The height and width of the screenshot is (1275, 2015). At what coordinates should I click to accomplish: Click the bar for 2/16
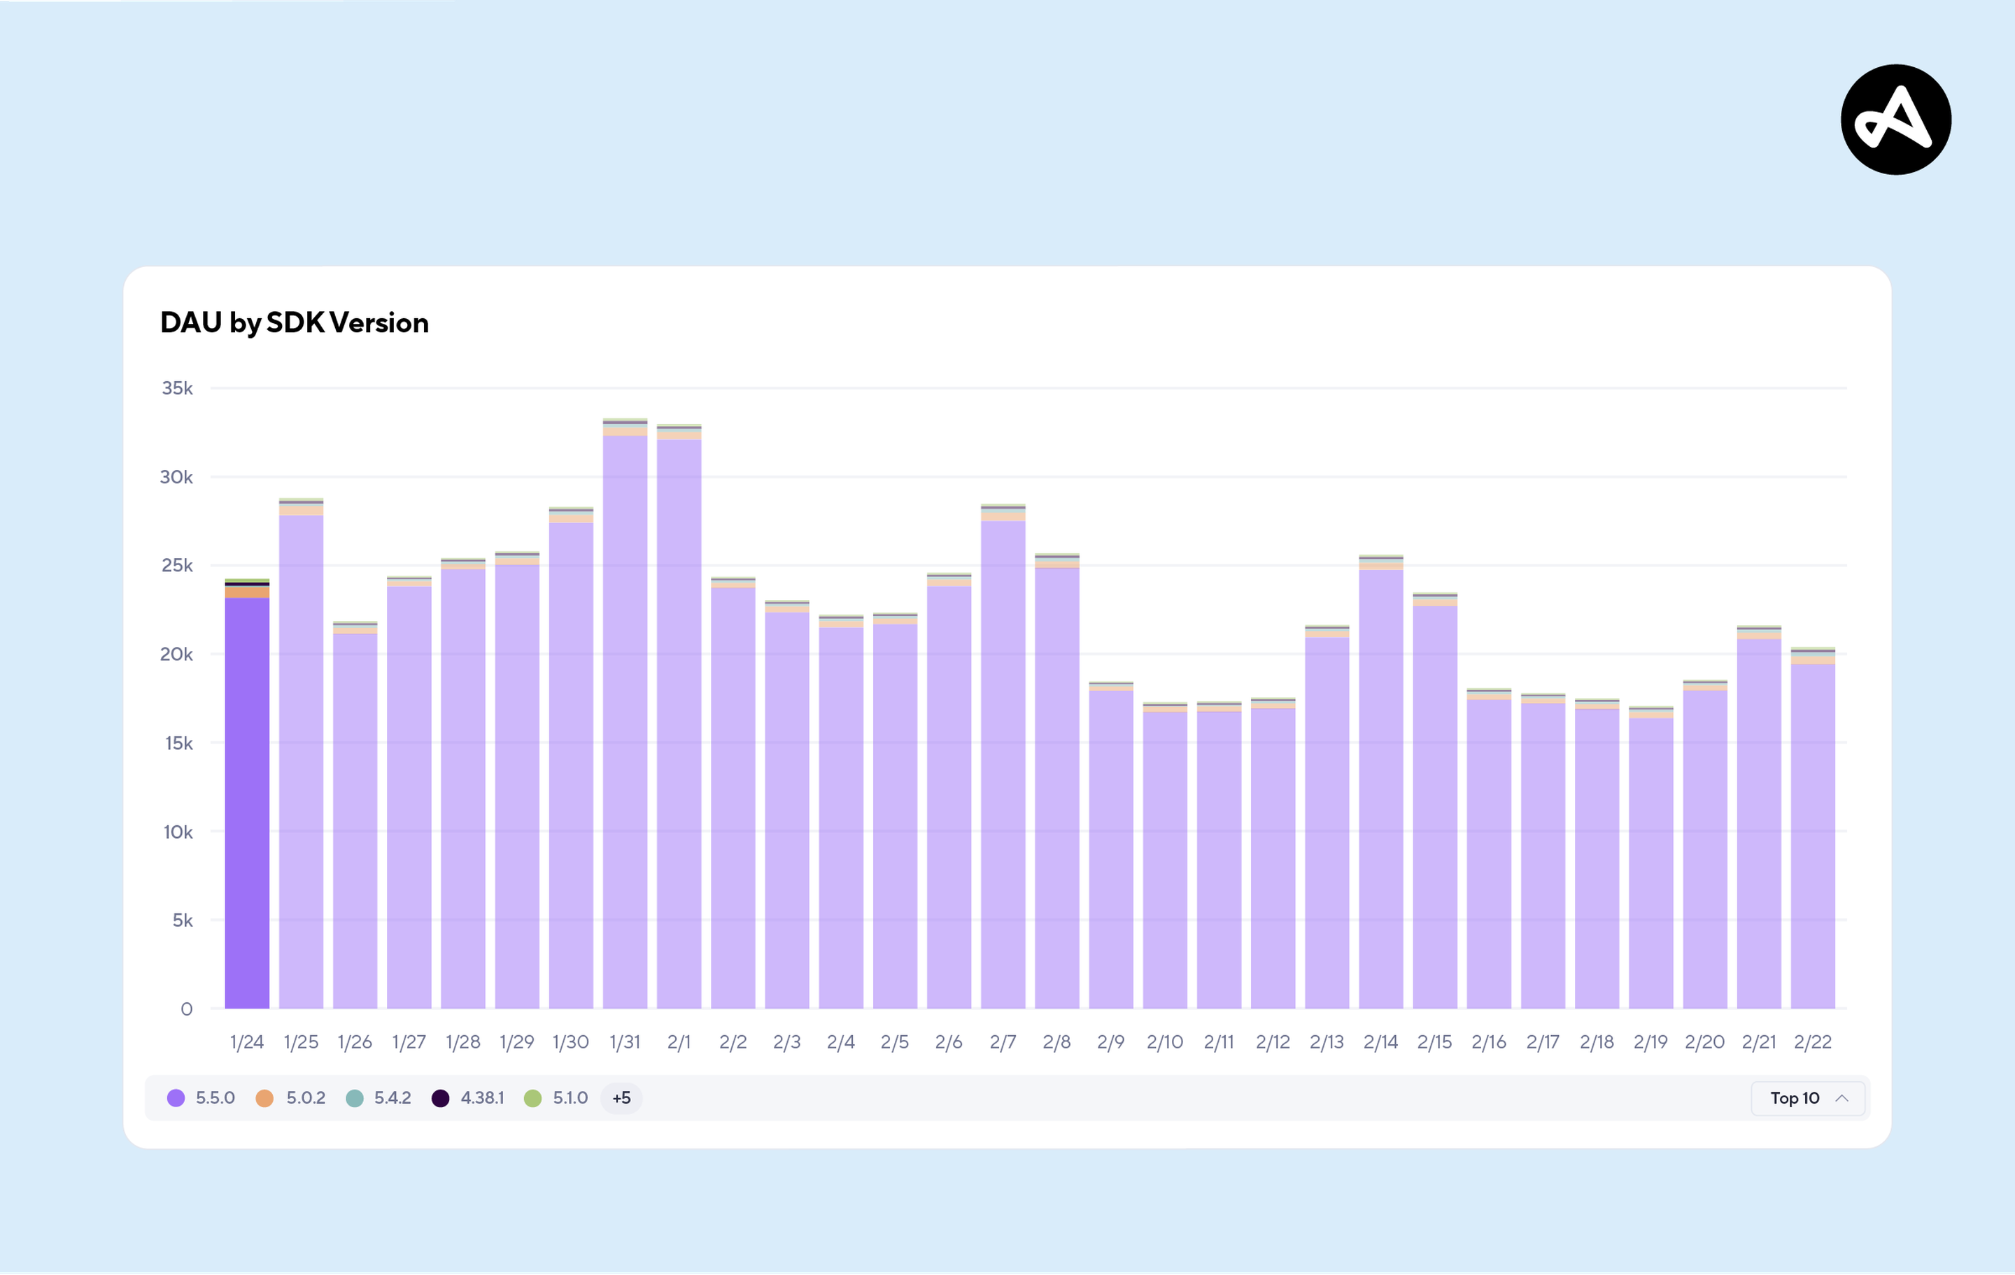(x=1489, y=848)
